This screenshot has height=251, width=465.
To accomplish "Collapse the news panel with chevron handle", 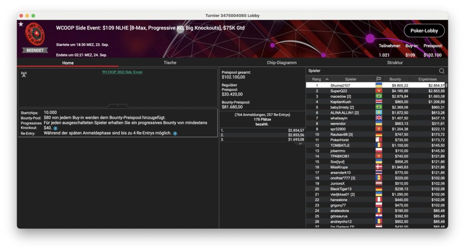I will [117, 105].
